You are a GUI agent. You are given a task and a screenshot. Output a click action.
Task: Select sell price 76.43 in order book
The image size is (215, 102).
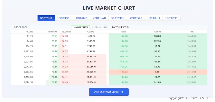click(x=65, y=82)
